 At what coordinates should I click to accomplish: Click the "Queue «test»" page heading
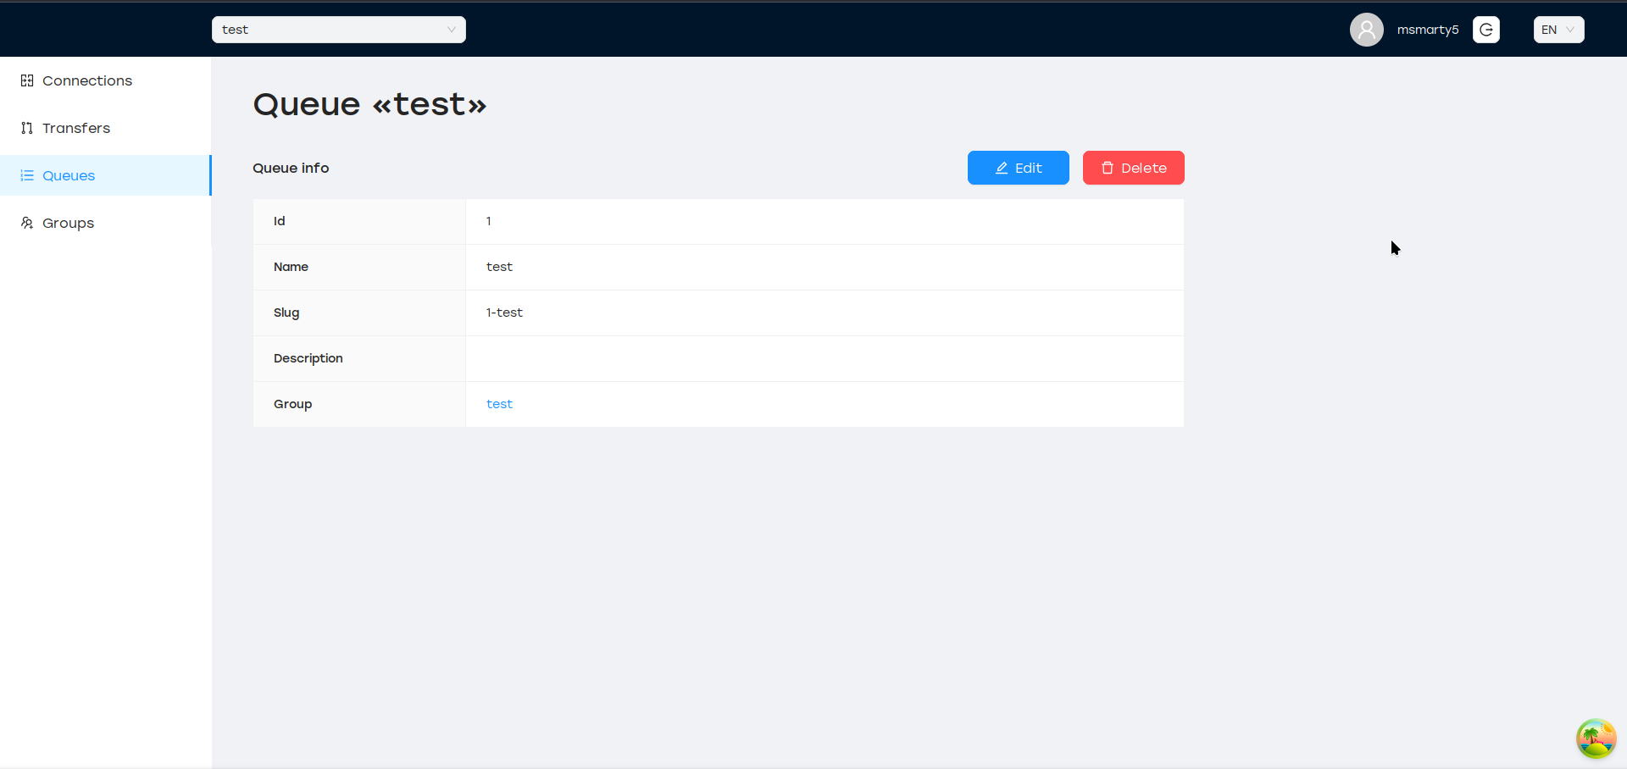point(369,104)
